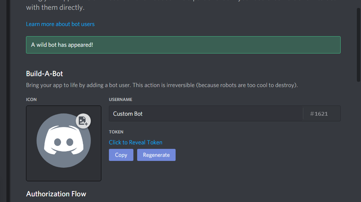Copy the bot token
The width and height of the screenshot is (361, 202).
coord(121,155)
